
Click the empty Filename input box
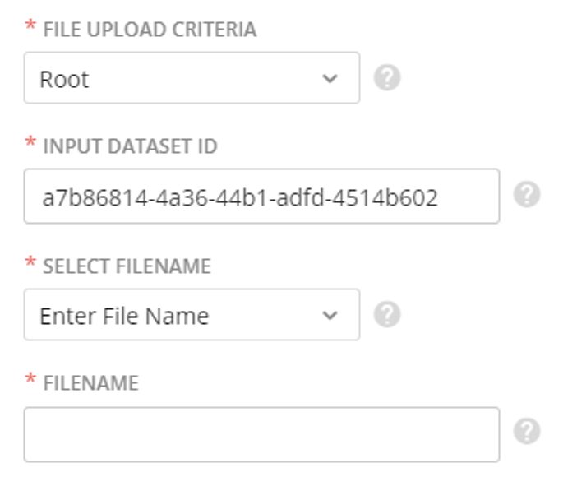tap(261, 434)
